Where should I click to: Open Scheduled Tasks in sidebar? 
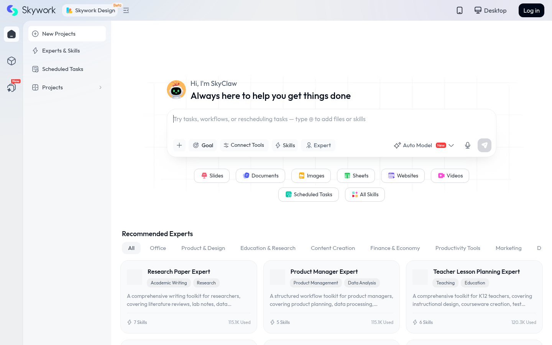[x=67, y=69]
